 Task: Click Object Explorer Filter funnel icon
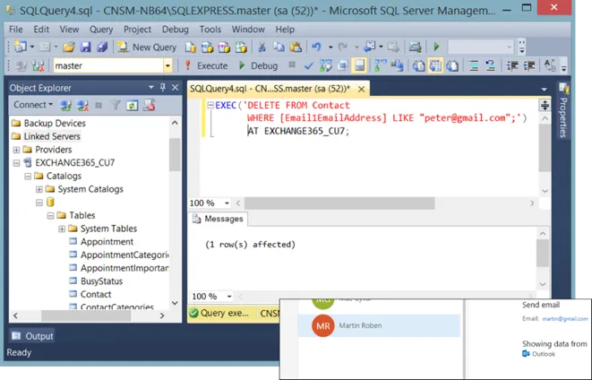tap(116, 105)
